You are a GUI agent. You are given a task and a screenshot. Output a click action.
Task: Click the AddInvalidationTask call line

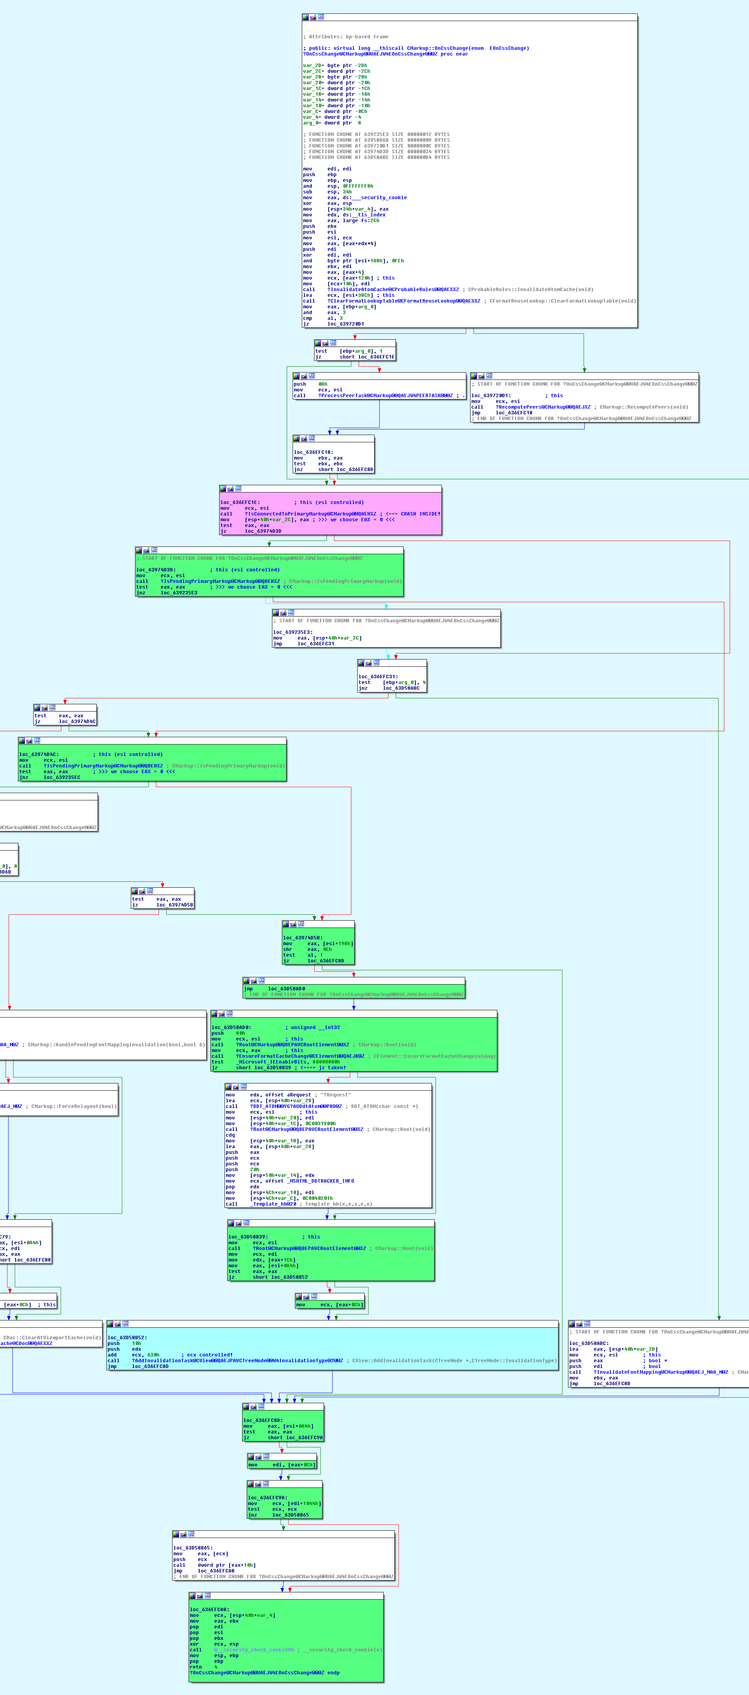click(x=332, y=1361)
